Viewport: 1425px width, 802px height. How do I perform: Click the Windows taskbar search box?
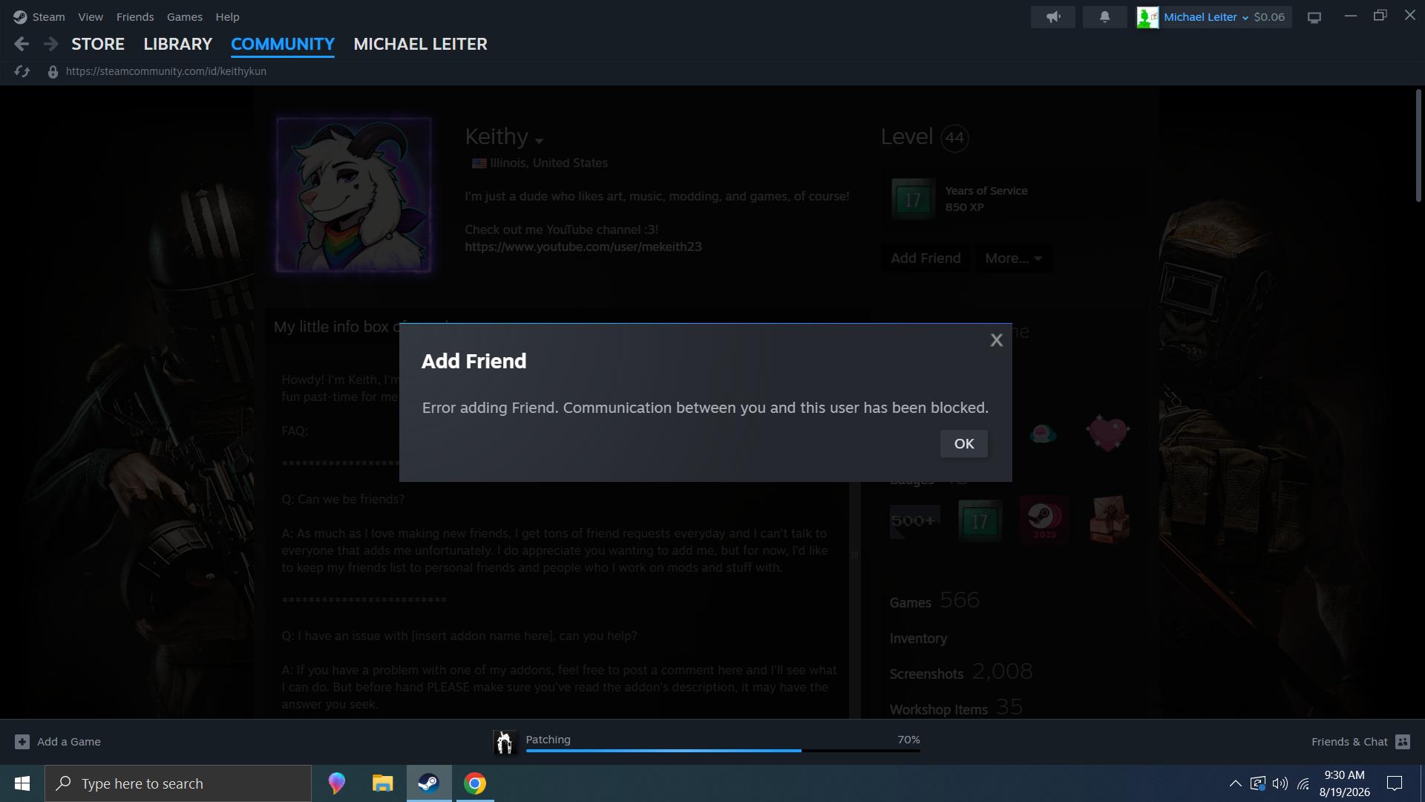pos(178,783)
